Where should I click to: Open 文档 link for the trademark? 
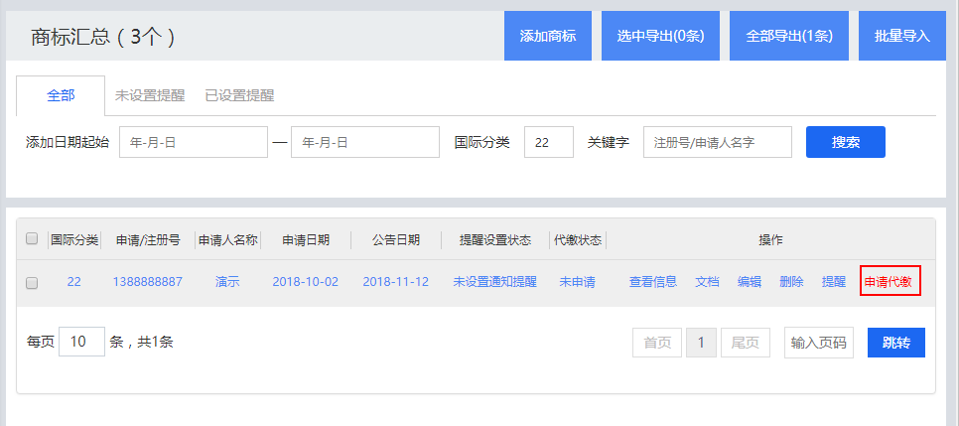(707, 282)
